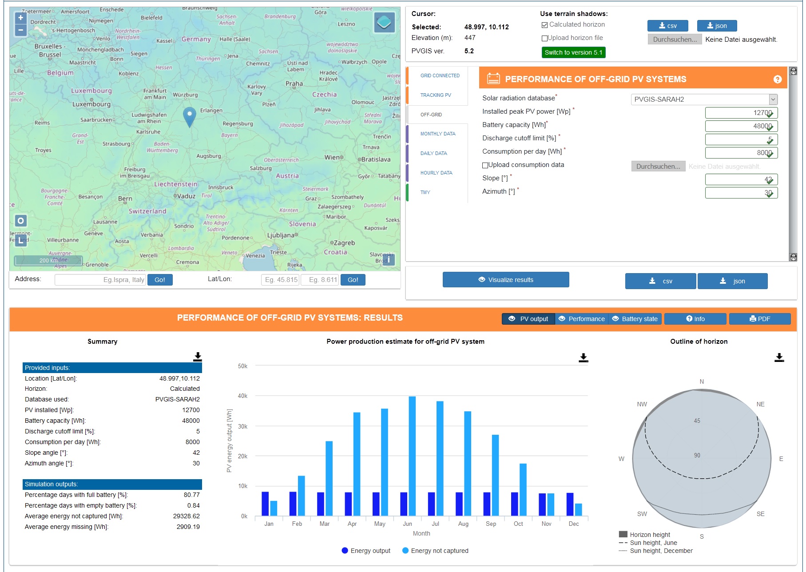
Task: Enable Upload horizon file checkbox
Action: (x=544, y=38)
